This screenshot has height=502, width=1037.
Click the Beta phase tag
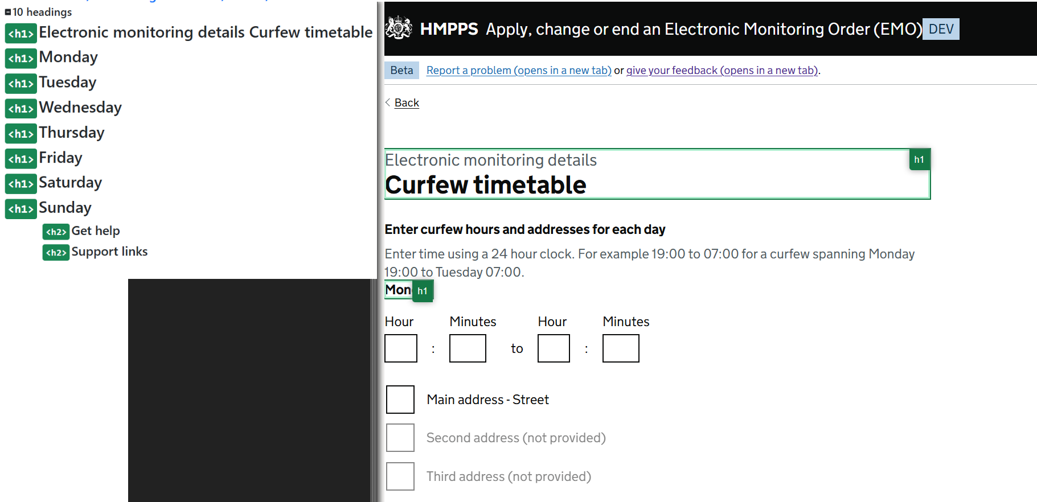pos(401,70)
